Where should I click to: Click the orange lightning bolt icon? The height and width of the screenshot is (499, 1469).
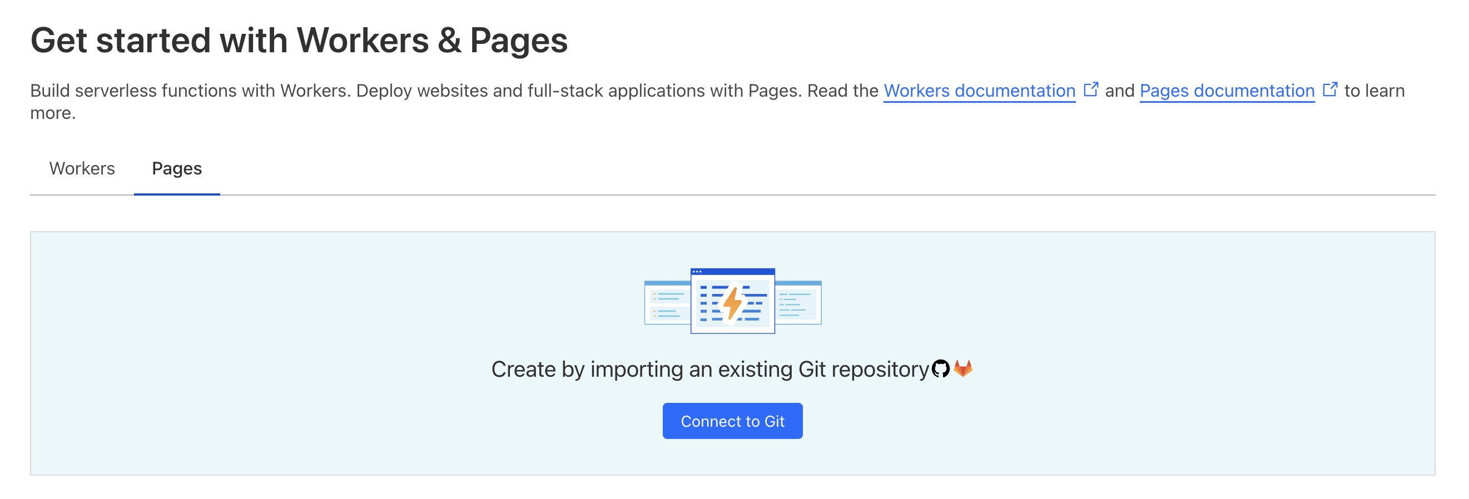pos(733,303)
